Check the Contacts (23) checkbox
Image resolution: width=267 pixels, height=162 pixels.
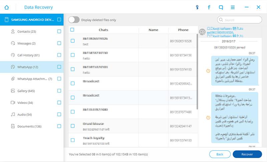[59, 31]
